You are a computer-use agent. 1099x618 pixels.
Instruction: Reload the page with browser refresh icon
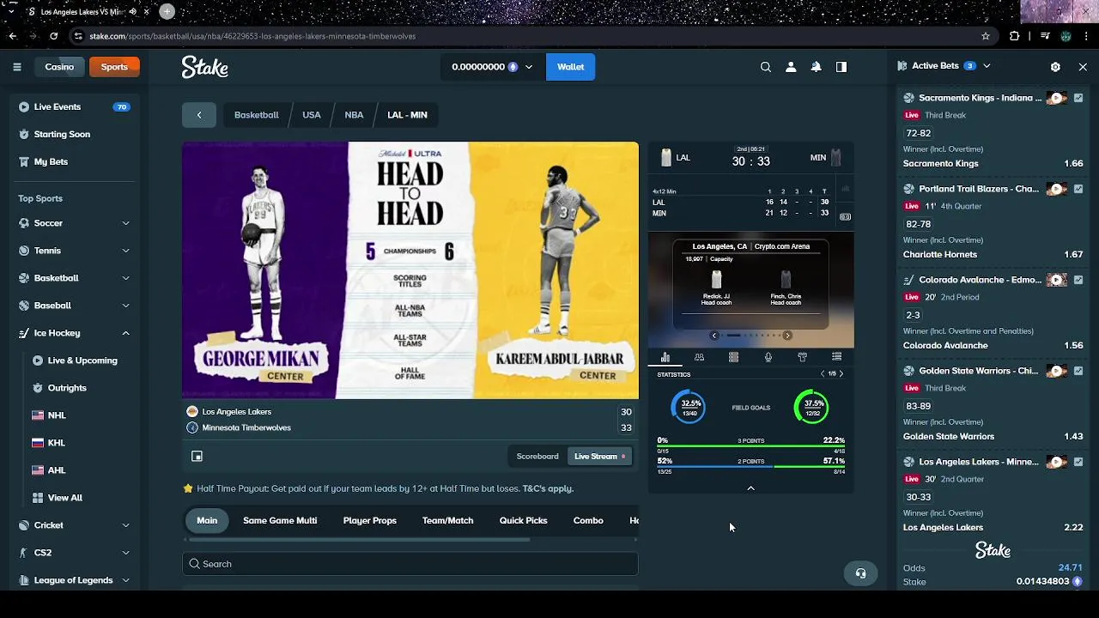53,36
